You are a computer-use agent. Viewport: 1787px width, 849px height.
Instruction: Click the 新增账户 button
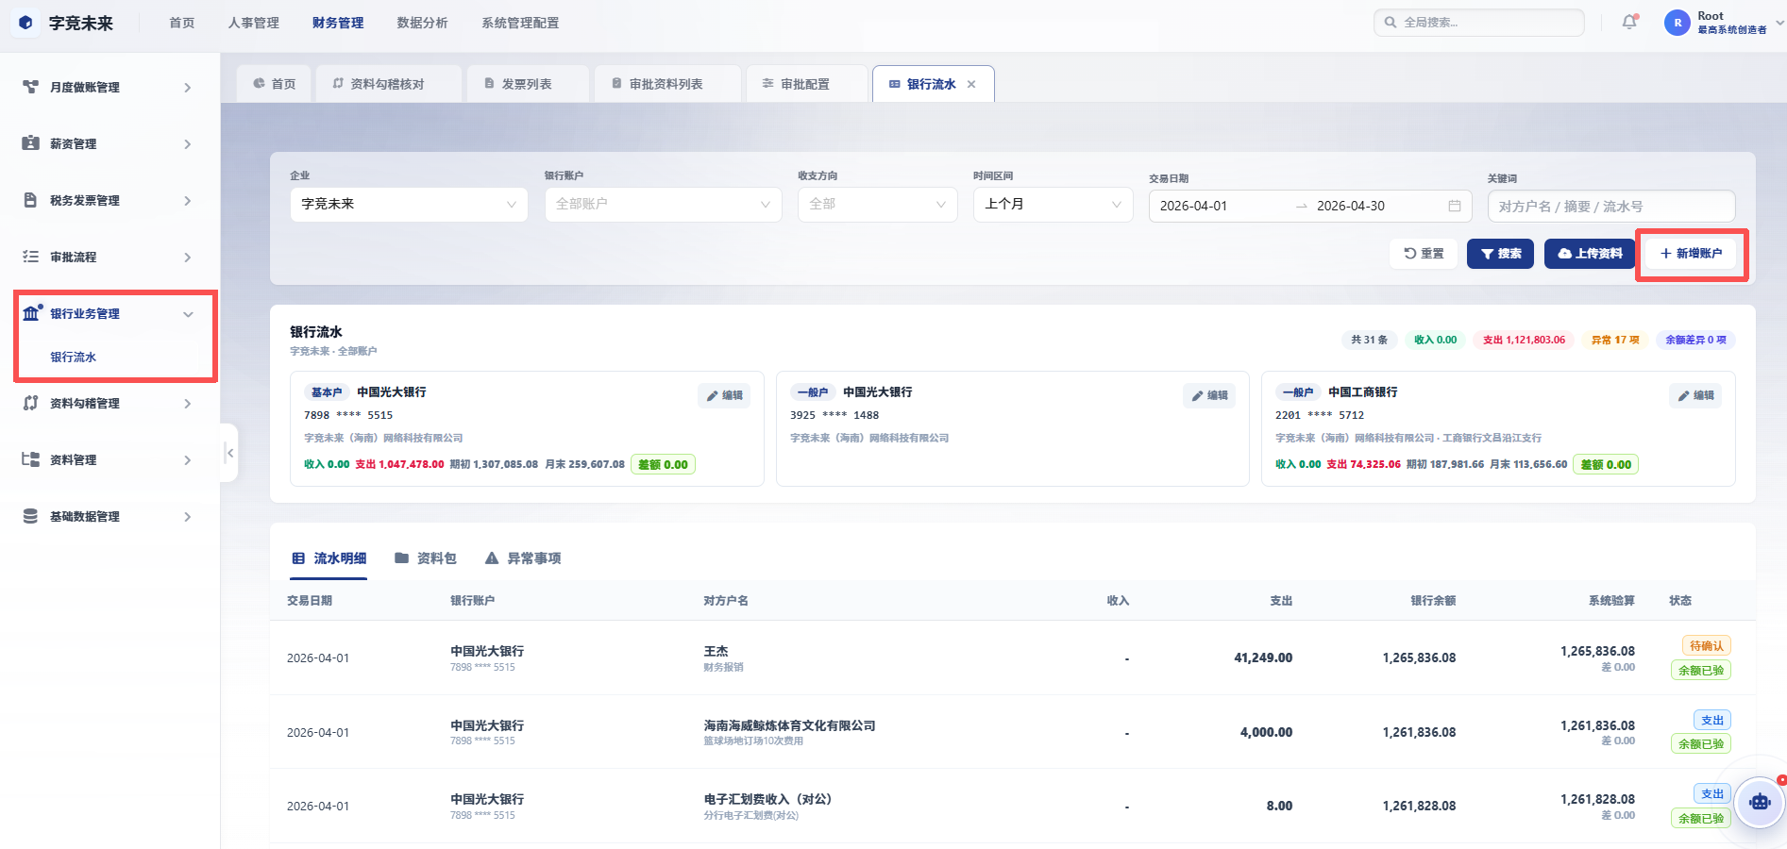1692,254
